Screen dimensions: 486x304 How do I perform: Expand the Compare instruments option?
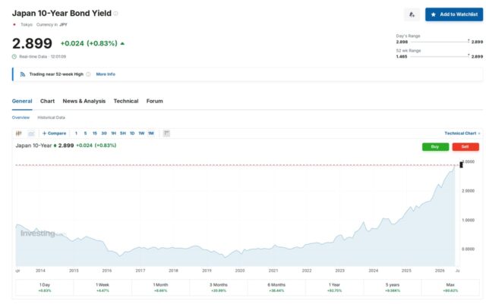pos(54,133)
